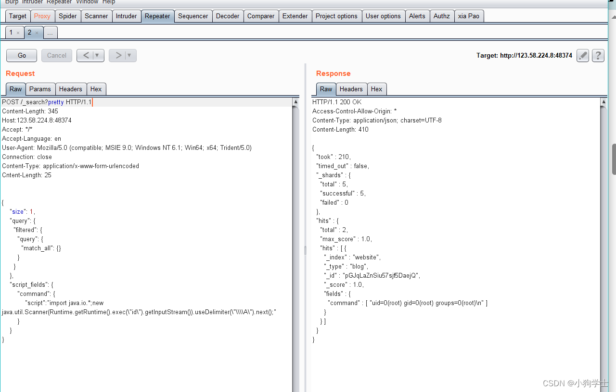The width and height of the screenshot is (616, 392).
Task: Switch to the Extender tab
Action: click(295, 16)
